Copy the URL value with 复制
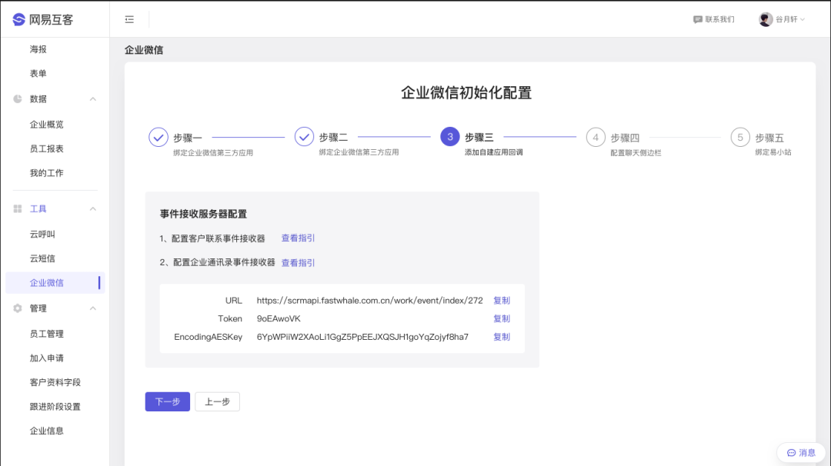The image size is (831, 466). 502,300
